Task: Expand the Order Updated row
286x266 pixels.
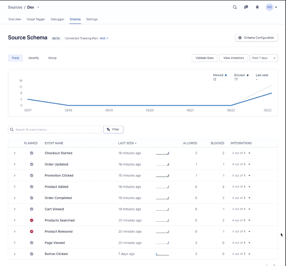Action: (x=15, y=164)
